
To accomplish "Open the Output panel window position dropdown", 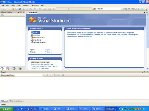I will click(x=142, y=72).
